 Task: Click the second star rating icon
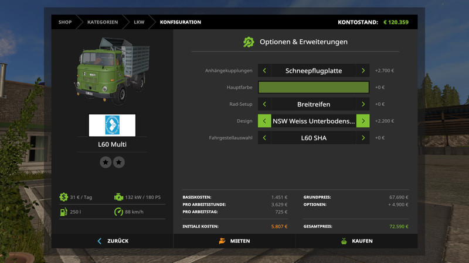119,162
